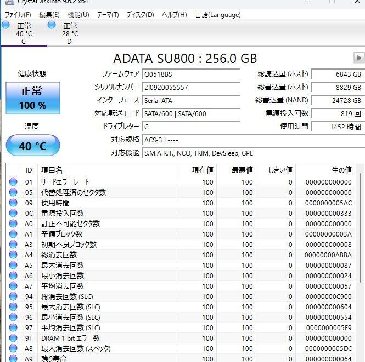This screenshot has width=365, height=362.
Task: Click the status icon for row A7 平均消去回数
Action: 13,286
